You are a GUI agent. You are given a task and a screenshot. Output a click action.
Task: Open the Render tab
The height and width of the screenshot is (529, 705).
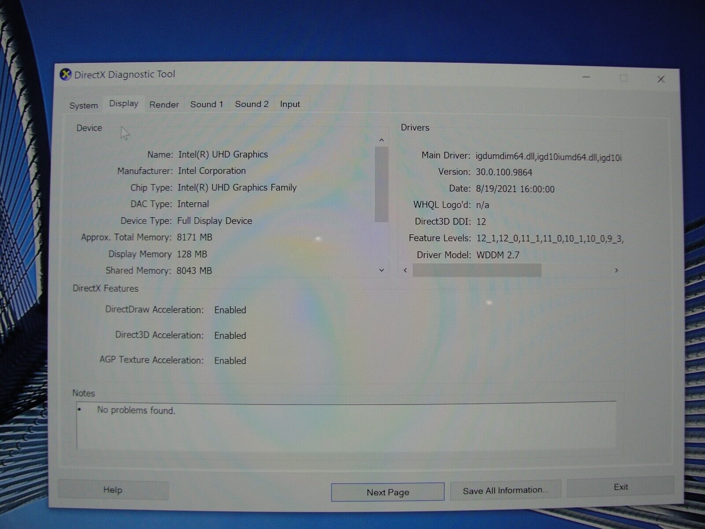click(164, 104)
